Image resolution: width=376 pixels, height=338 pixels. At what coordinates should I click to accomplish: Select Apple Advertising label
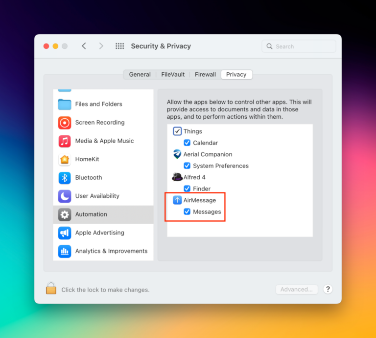[x=100, y=233]
